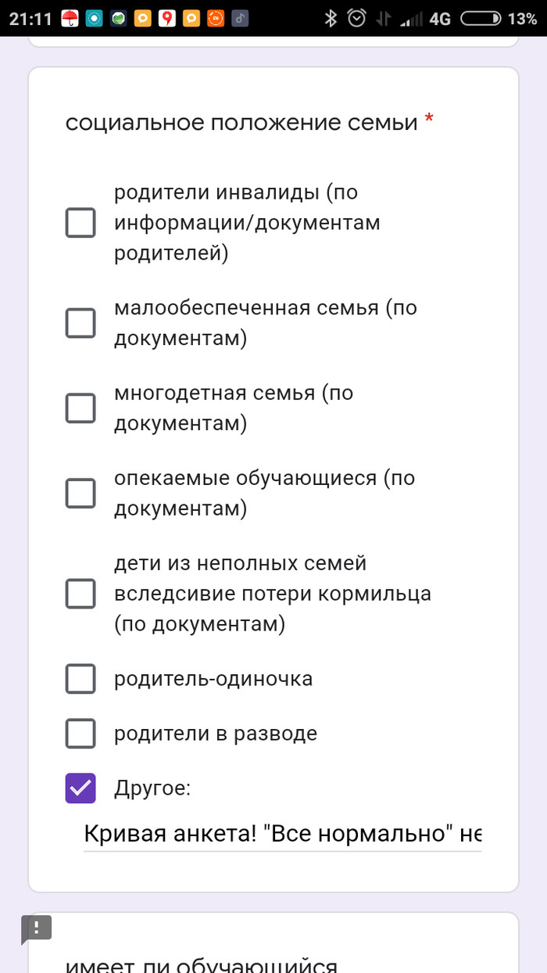547x973 pixels.
Task: Tick the "опекаемые обучающиеся" checkbox
Action: [80, 493]
